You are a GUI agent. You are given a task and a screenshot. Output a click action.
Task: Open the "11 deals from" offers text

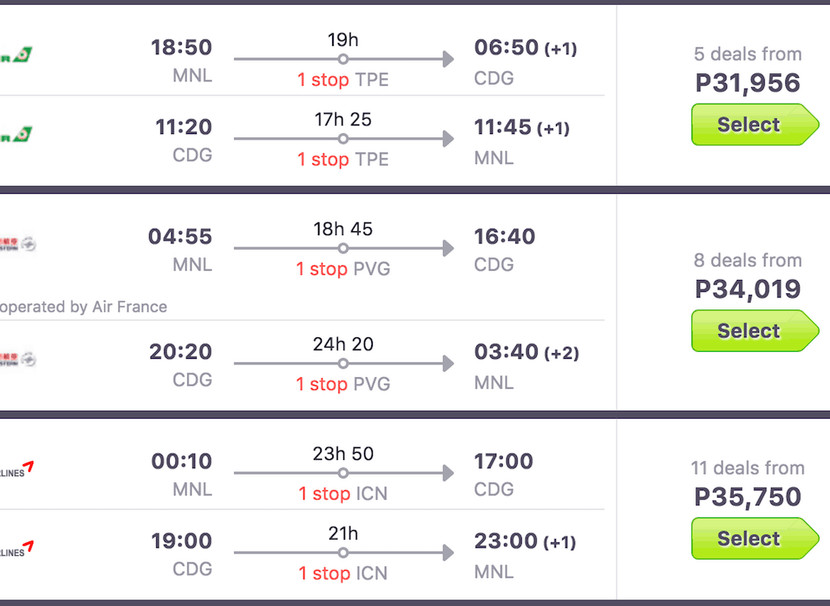click(747, 468)
